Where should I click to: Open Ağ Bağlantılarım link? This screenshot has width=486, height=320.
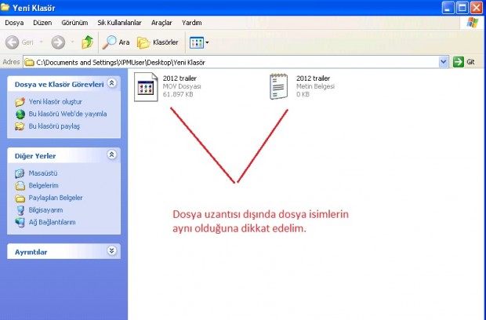(x=52, y=222)
